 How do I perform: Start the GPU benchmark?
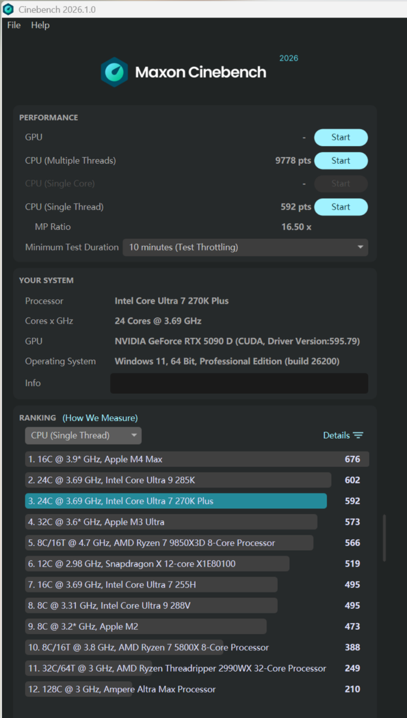tap(340, 137)
